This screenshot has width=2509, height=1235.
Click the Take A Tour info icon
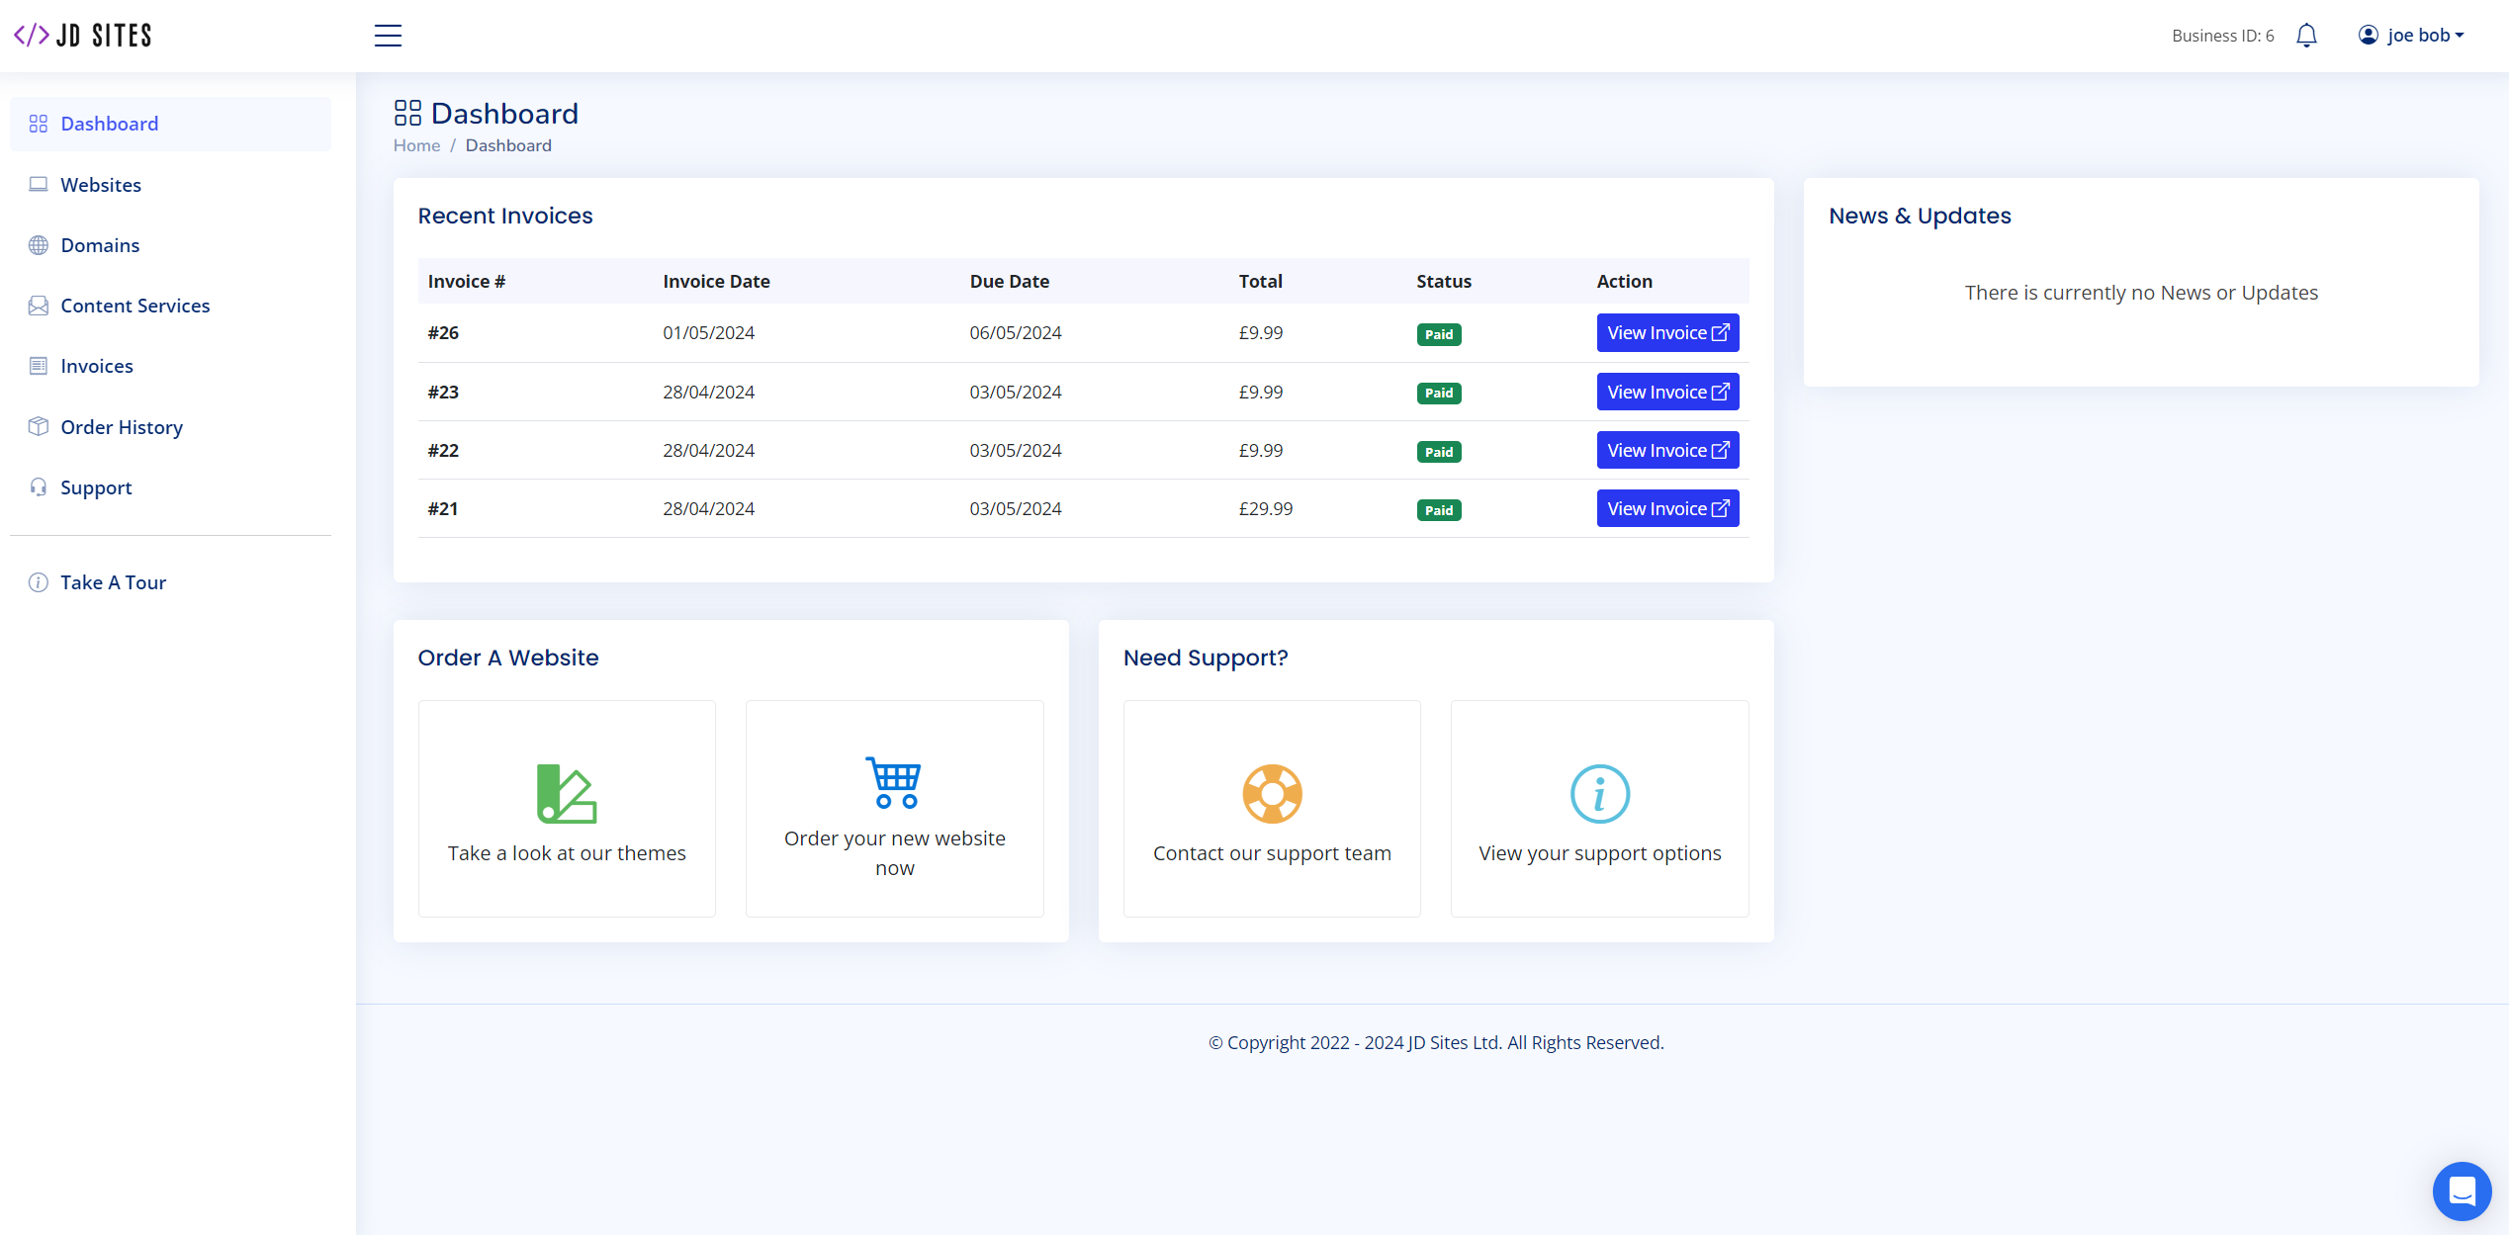(x=39, y=582)
